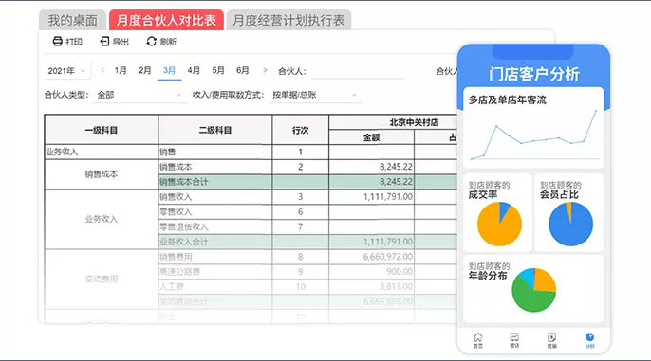The image size is (651, 361).
Task: Tap the 多店及单店年客流 line chart
Action: (x=534, y=135)
